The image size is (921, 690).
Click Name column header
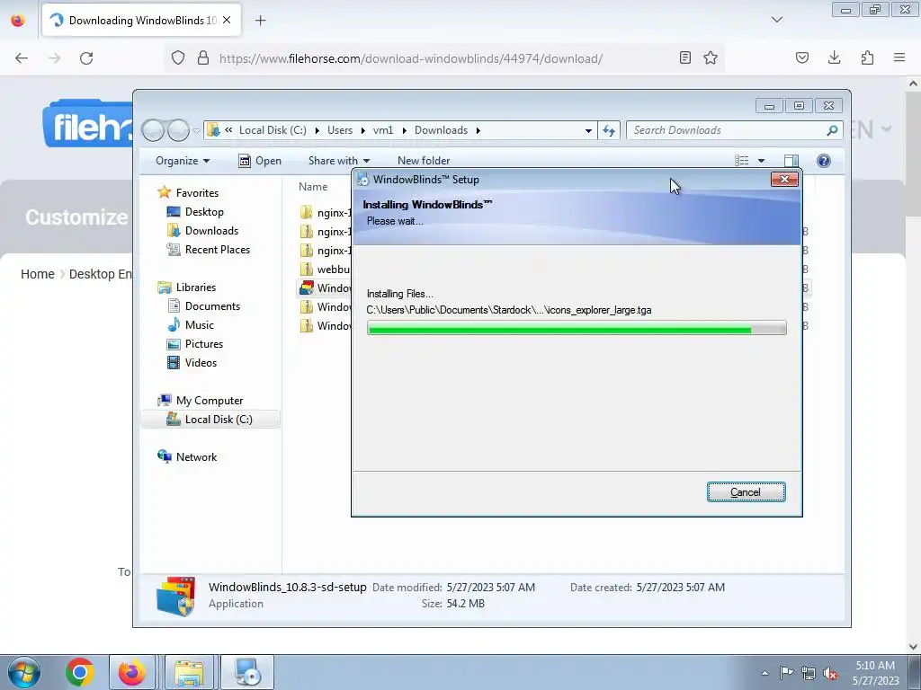[x=312, y=187]
